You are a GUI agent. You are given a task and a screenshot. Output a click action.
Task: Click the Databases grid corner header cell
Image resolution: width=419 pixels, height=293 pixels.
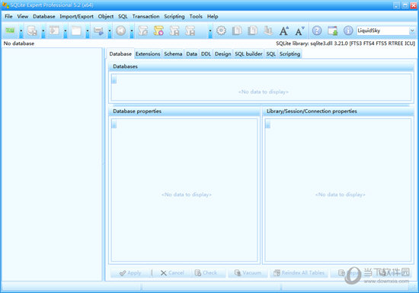pos(114,79)
